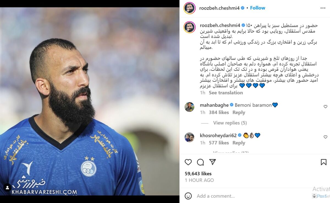
Task: Follow roozbeh.cheshmi4
Action: pyautogui.click(x=258, y=8)
